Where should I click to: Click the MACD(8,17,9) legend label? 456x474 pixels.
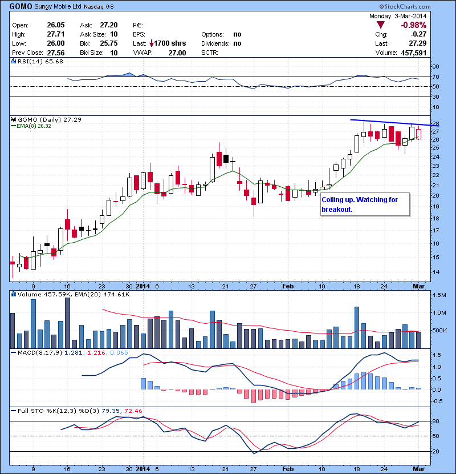(40, 352)
